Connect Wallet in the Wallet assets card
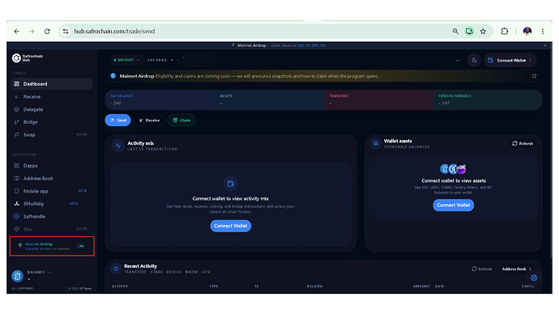This screenshot has height=314, width=559. [454, 205]
